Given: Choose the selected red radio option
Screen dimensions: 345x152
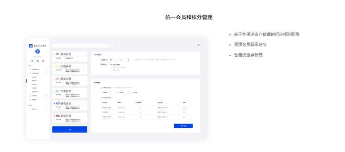Looking at the screenshot, I should pos(111,65).
